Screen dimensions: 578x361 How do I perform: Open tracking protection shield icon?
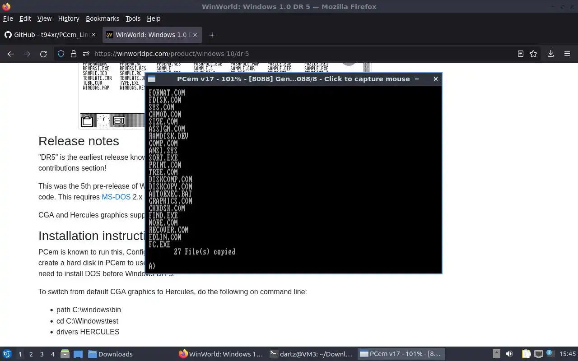[x=61, y=54]
